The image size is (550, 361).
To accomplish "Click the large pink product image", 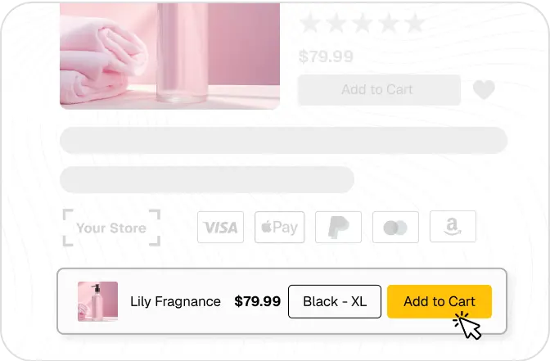I will coord(169,53).
